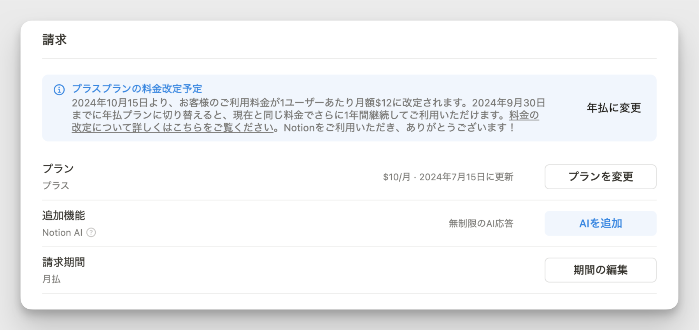Click the 月払 billing period value
The width and height of the screenshot is (699, 330).
coord(51,279)
